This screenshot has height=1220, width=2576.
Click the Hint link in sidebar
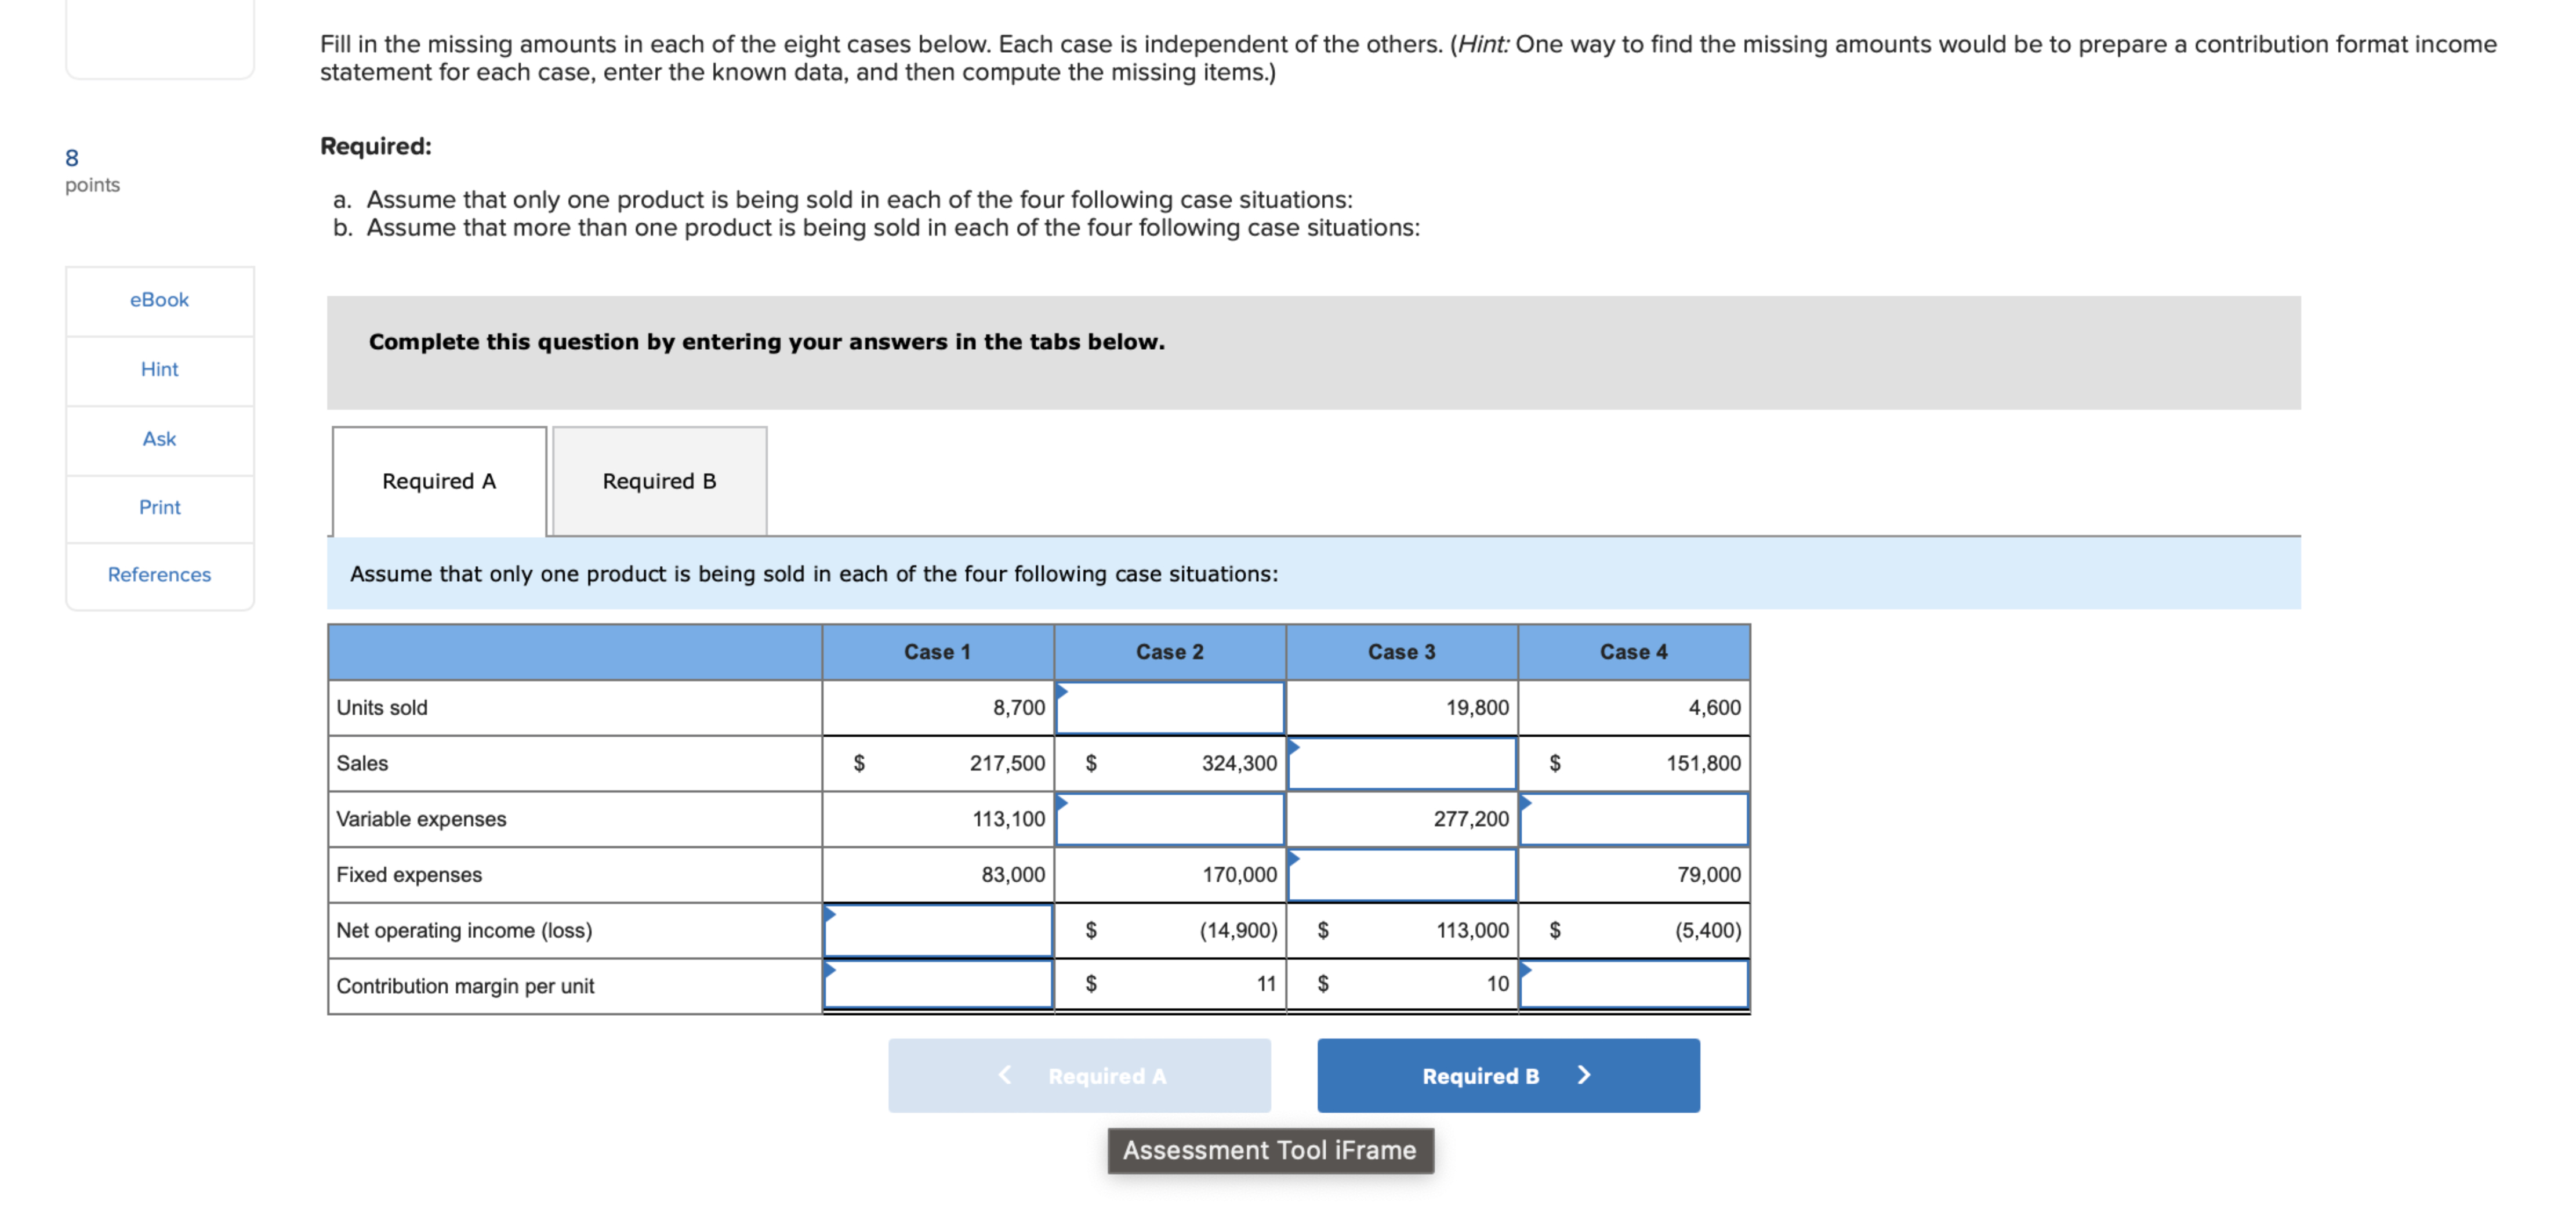tap(158, 369)
